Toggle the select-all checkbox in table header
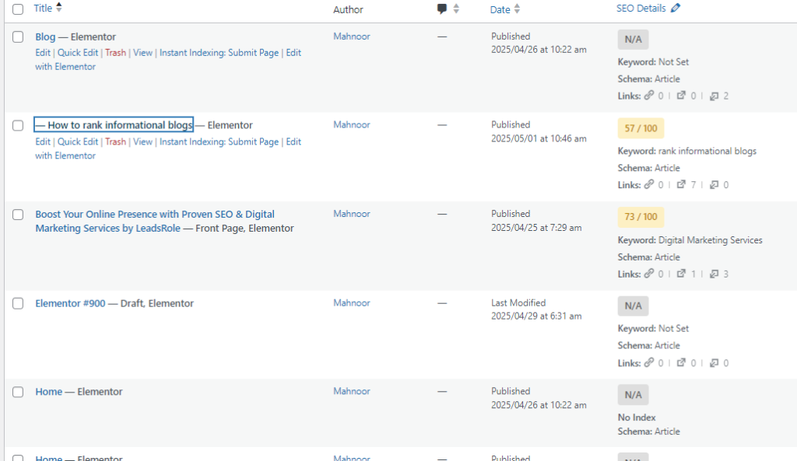797x461 pixels. pos(18,9)
